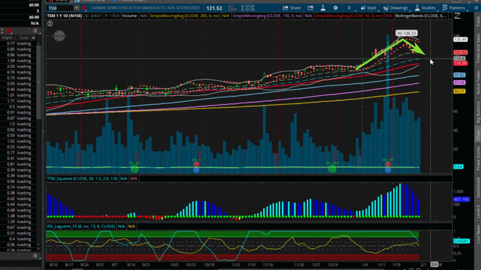Open the Studies menu
The width and height of the screenshot is (481, 270).
(x=425, y=8)
